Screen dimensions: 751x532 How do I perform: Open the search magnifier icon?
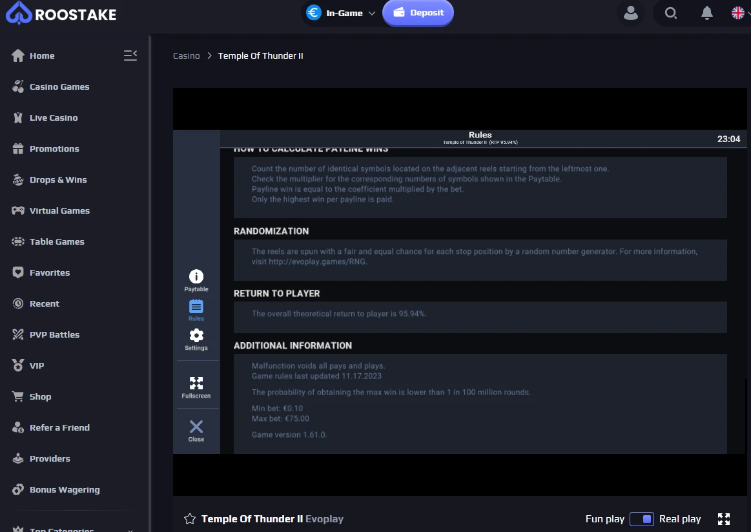(x=670, y=13)
